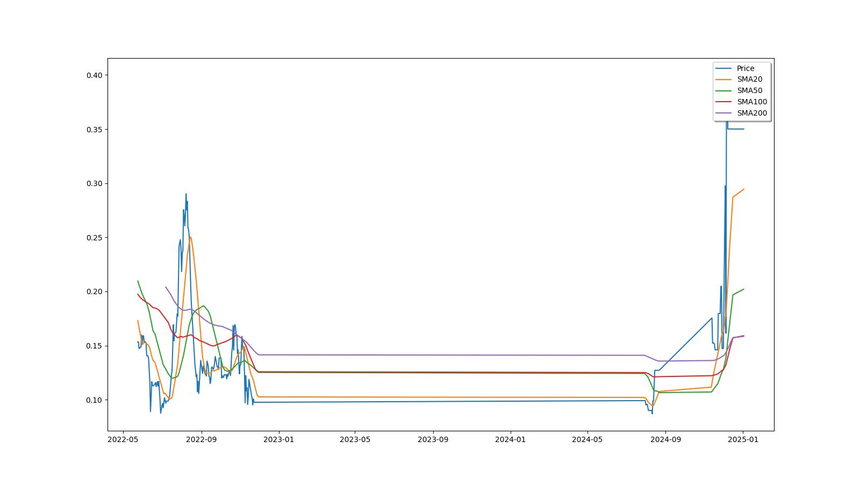This screenshot has height=484, width=860.
Task: Click the 2025-01 x-axis label
Action: point(743,439)
